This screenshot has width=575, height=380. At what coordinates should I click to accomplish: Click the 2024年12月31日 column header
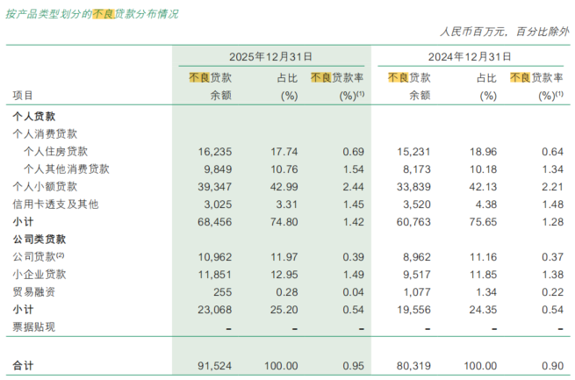tap(470, 57)
